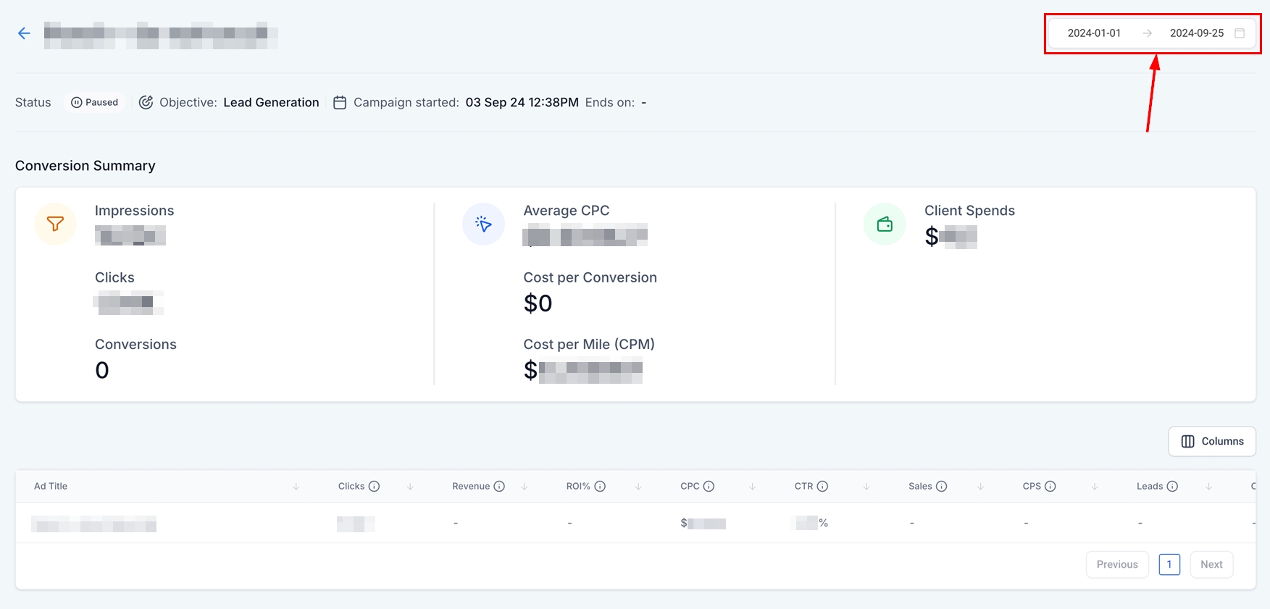Select page 1 in pagination
The image size is (1270, 609).
[x=1169, y=565]
